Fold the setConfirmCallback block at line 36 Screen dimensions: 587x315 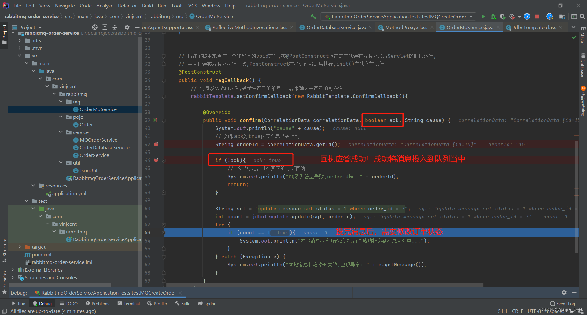tap(164, 96)
